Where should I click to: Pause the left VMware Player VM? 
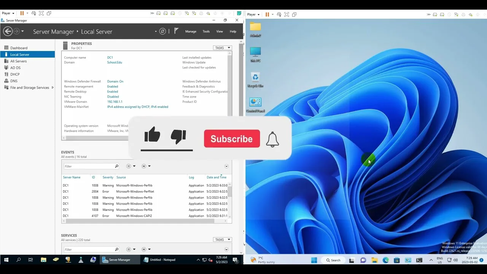point(22,13)
